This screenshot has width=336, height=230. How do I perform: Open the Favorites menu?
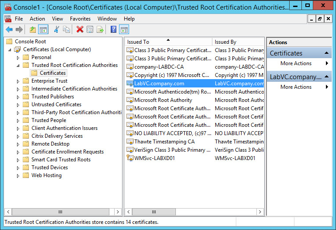(x=80, y=19)
